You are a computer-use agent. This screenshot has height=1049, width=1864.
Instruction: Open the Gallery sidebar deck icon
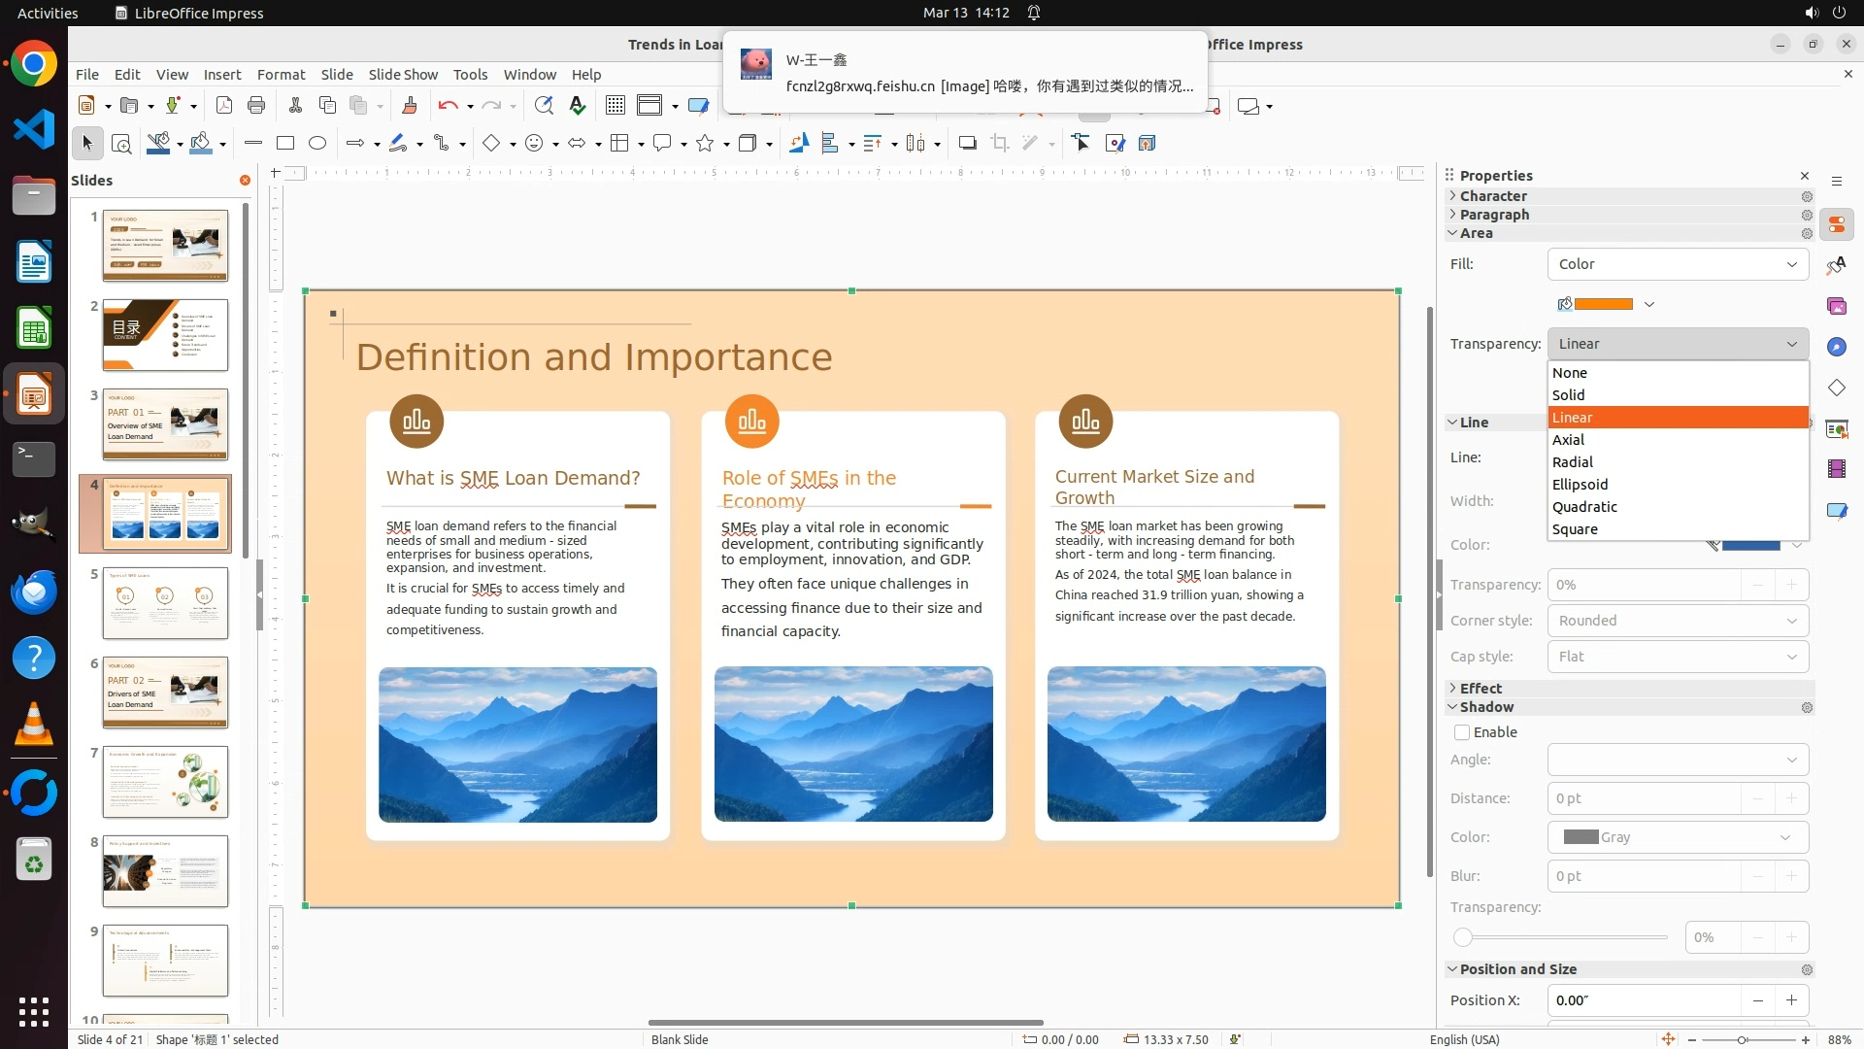[x=1836, y=307]
